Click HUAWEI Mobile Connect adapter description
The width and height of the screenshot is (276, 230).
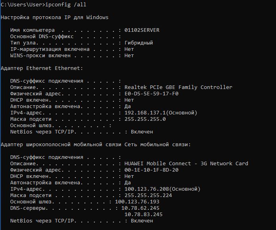tap(186, 164)
